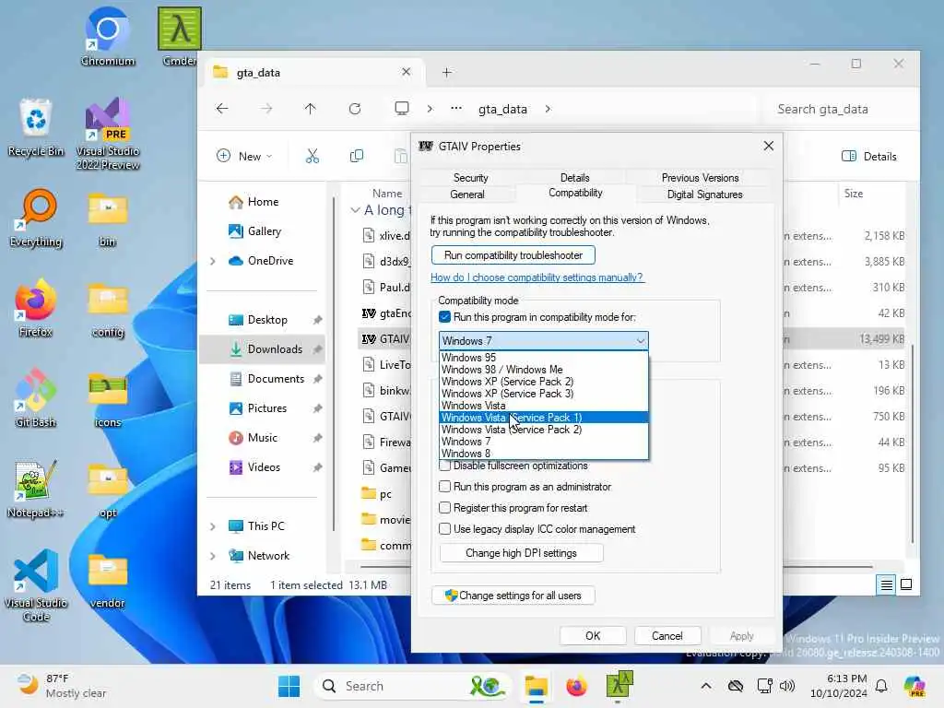944x708 pixels.
Task: Click OK in GTAIV Properties
Action: tap(593, 636)
